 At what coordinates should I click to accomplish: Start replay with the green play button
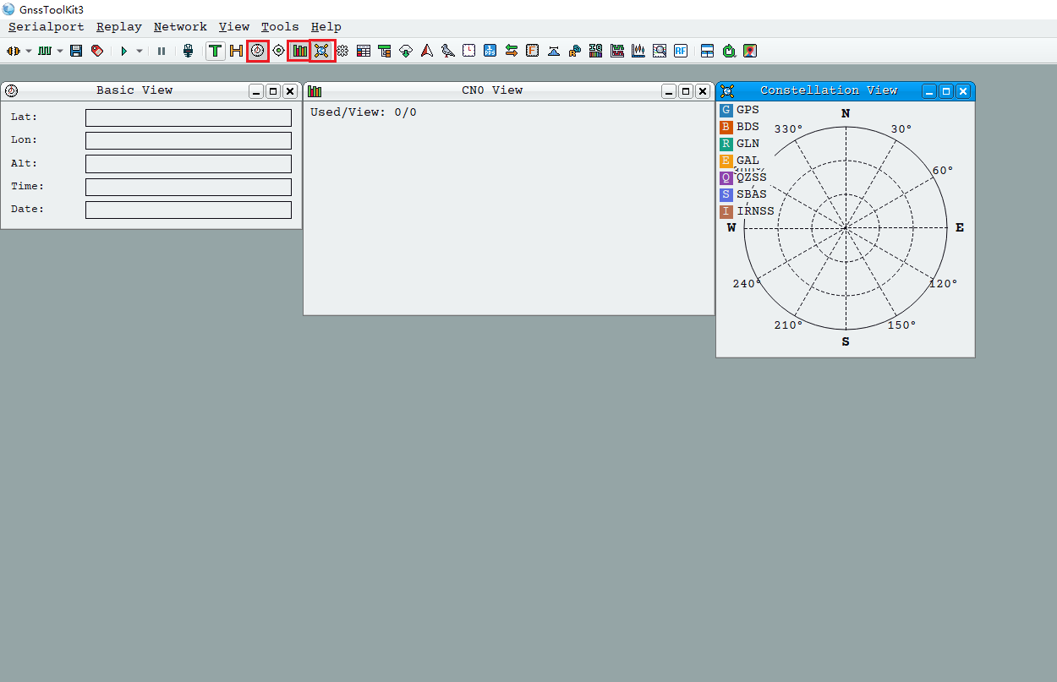click(x=123, y=52)
